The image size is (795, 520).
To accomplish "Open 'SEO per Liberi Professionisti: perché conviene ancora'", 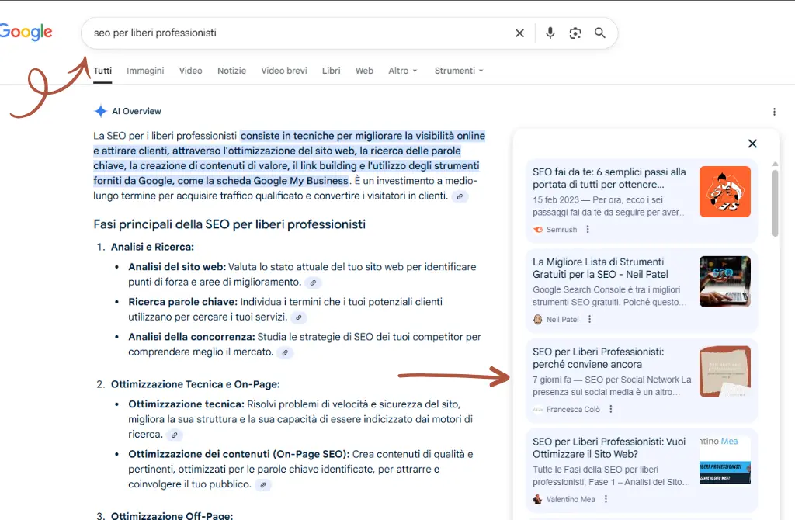I will [598, 358].
